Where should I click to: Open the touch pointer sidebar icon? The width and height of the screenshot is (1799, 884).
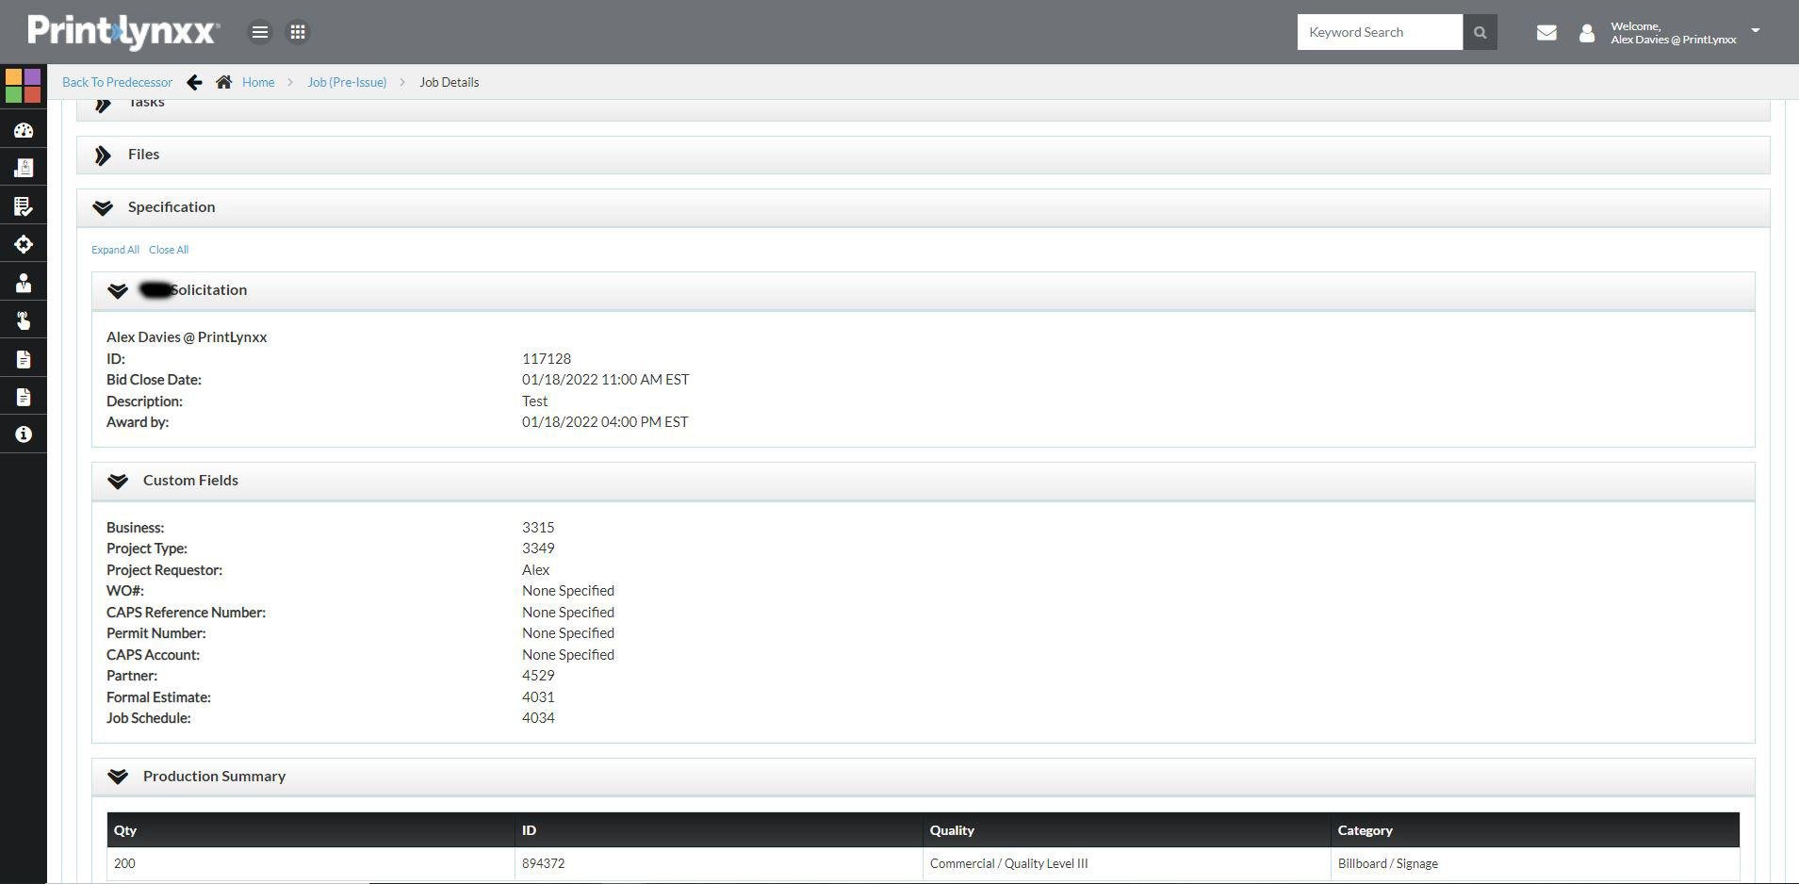click(24, 320)
